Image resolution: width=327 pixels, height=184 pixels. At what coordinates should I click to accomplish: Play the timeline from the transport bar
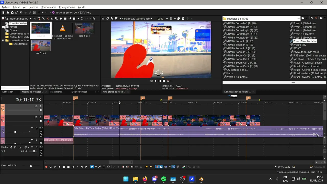pos(60,167)
